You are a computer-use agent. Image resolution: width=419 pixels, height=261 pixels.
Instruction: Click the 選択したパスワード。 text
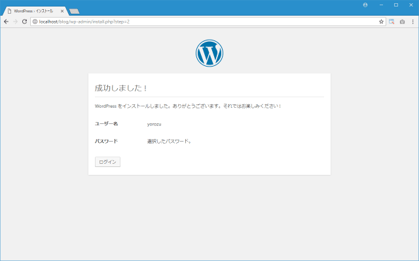click(169, 141)
